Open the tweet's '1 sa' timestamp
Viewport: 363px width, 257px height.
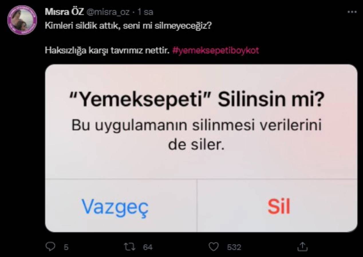pyautogui.click(x=145, y=12)
